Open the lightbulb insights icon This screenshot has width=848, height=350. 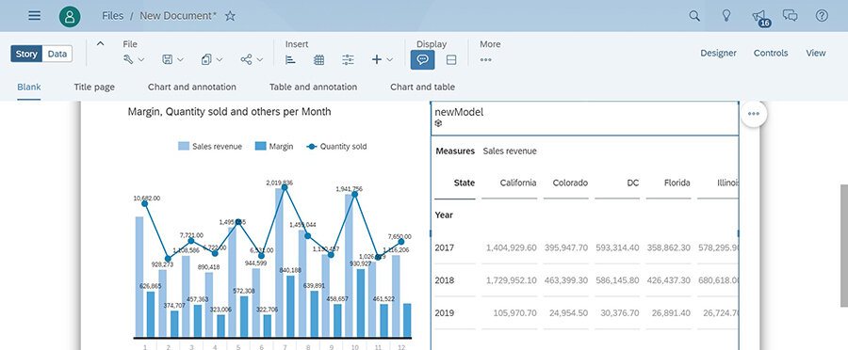(726, 16)
